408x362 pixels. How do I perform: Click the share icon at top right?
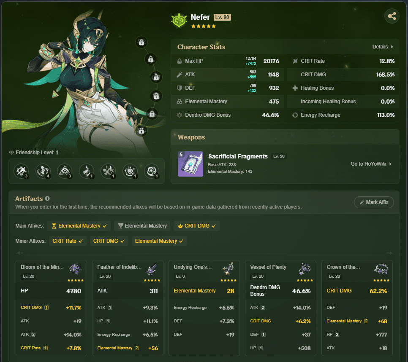click(x=392, y=16)
